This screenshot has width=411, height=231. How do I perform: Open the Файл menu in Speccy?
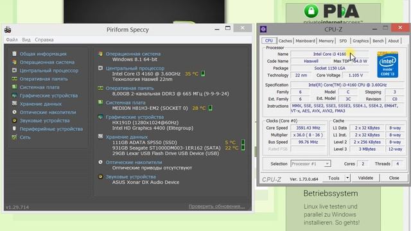coord(12,40)
